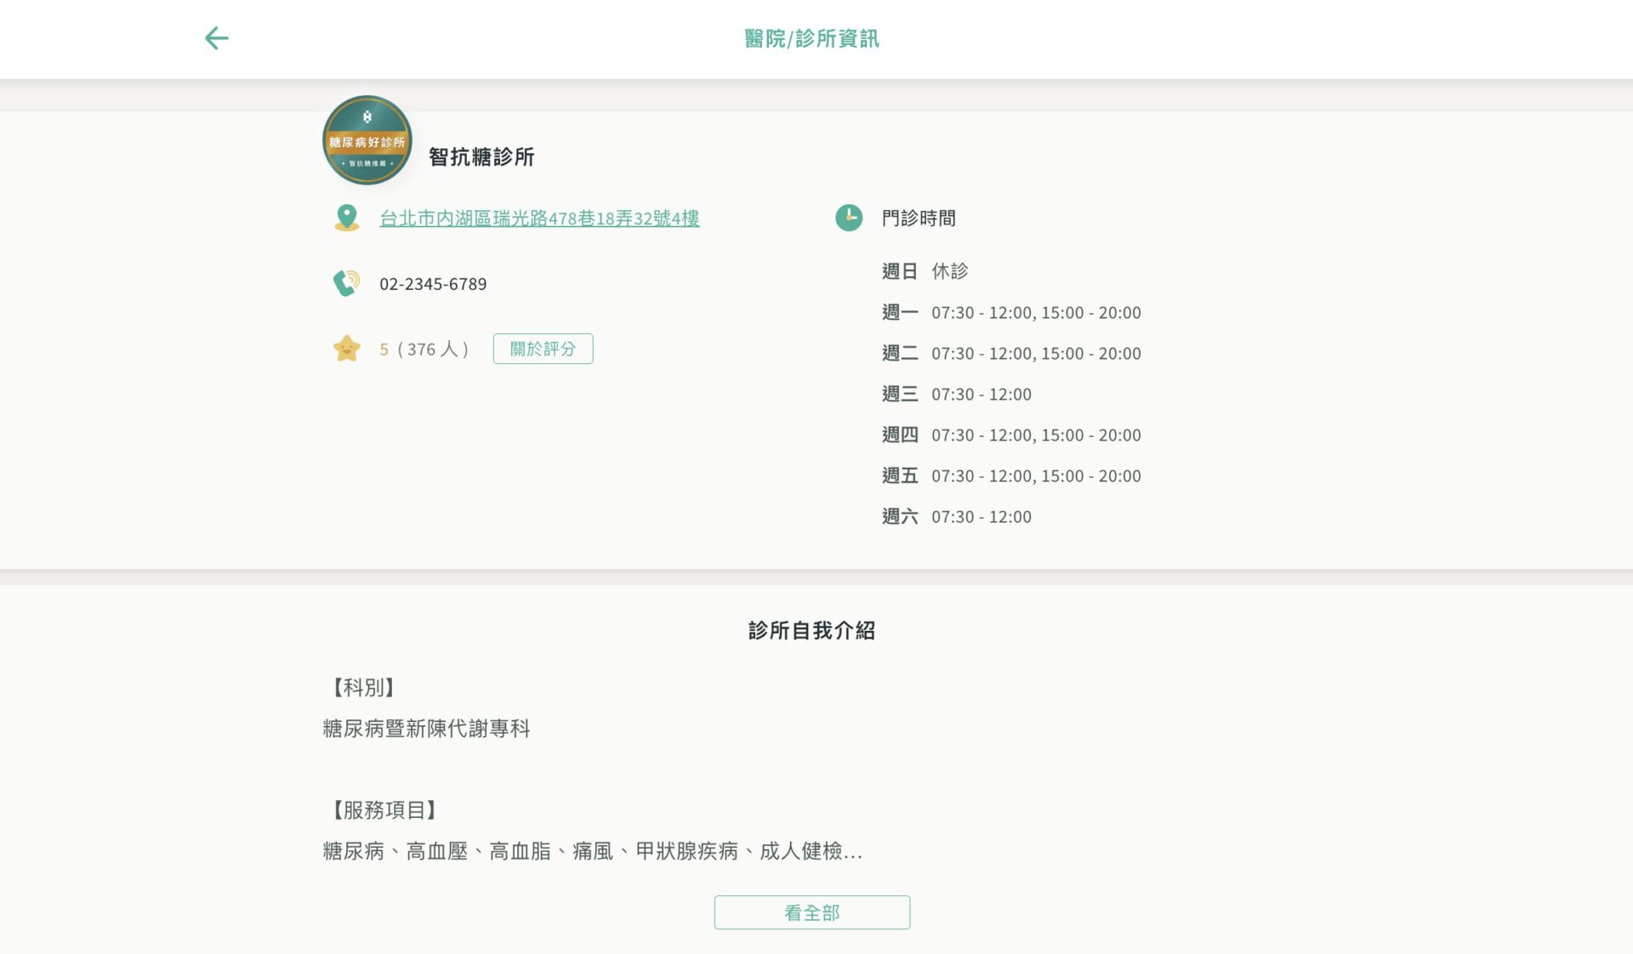Select the 醫院/診所資訊 page title
1633x954 pixels.
coord(811,38)
